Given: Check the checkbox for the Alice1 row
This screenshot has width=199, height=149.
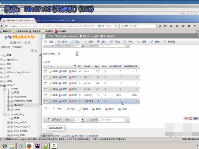Looking at the screenshot, I should [x=46, y=77].
